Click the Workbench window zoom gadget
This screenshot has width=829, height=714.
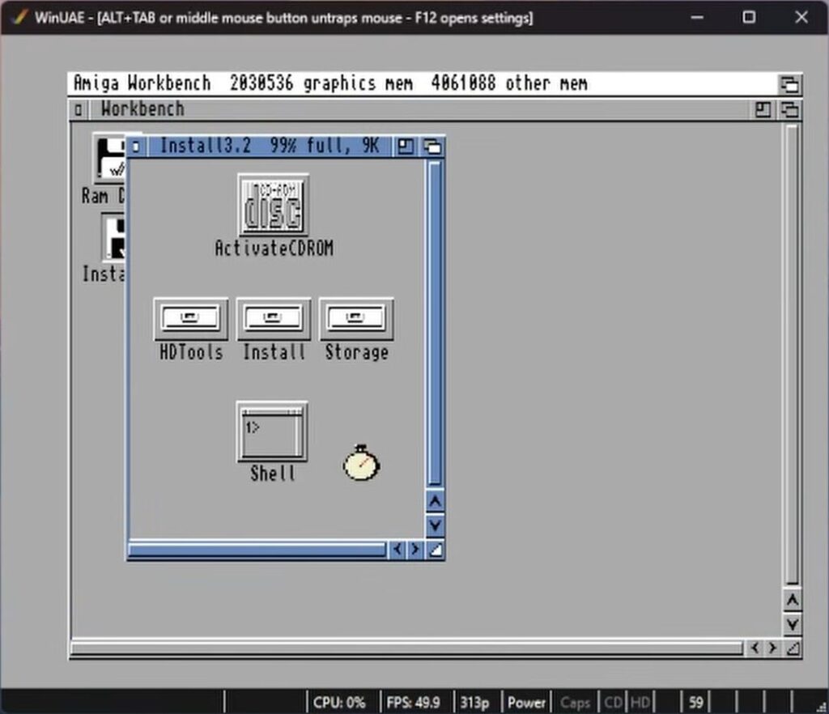coord(763,109)
